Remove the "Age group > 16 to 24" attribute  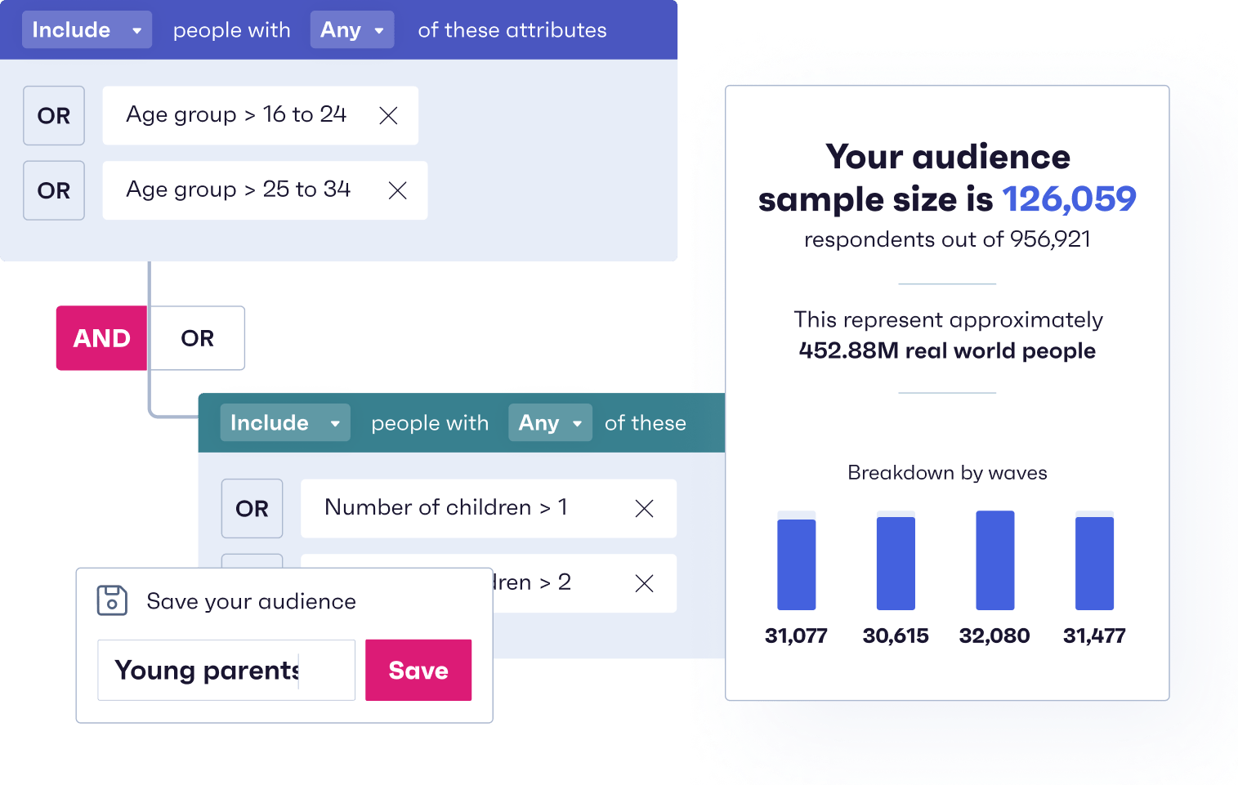pos(388,115)
